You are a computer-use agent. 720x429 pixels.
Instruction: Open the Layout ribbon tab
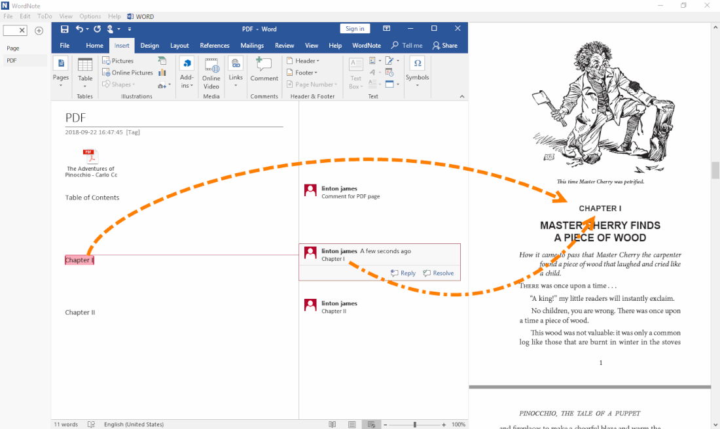click(179, 45)
